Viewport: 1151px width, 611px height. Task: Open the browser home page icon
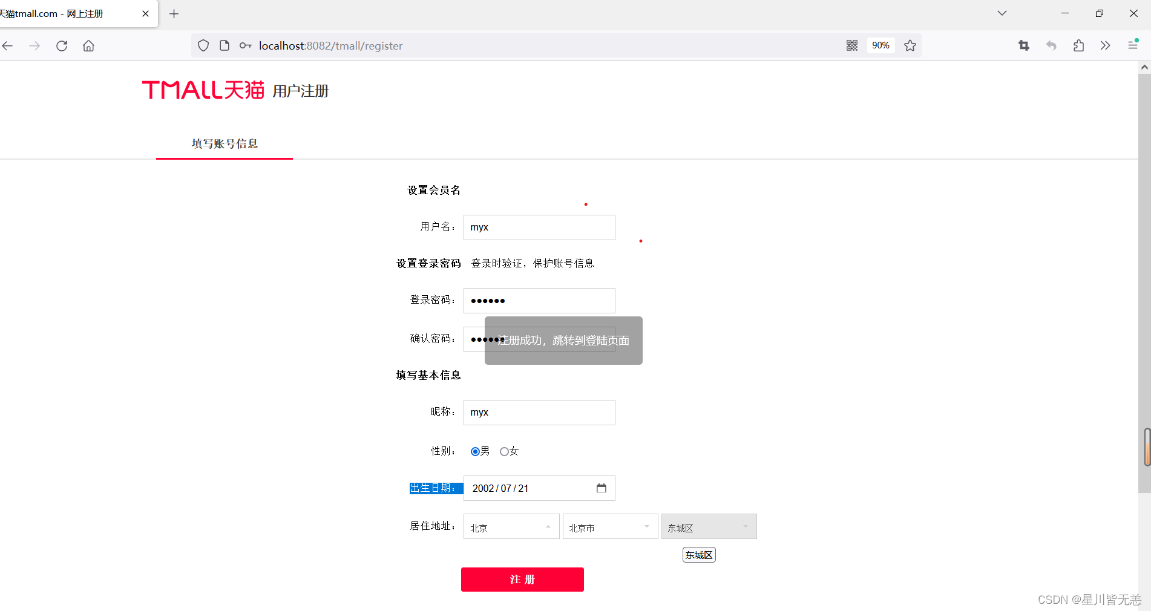[x=88, y=46]
